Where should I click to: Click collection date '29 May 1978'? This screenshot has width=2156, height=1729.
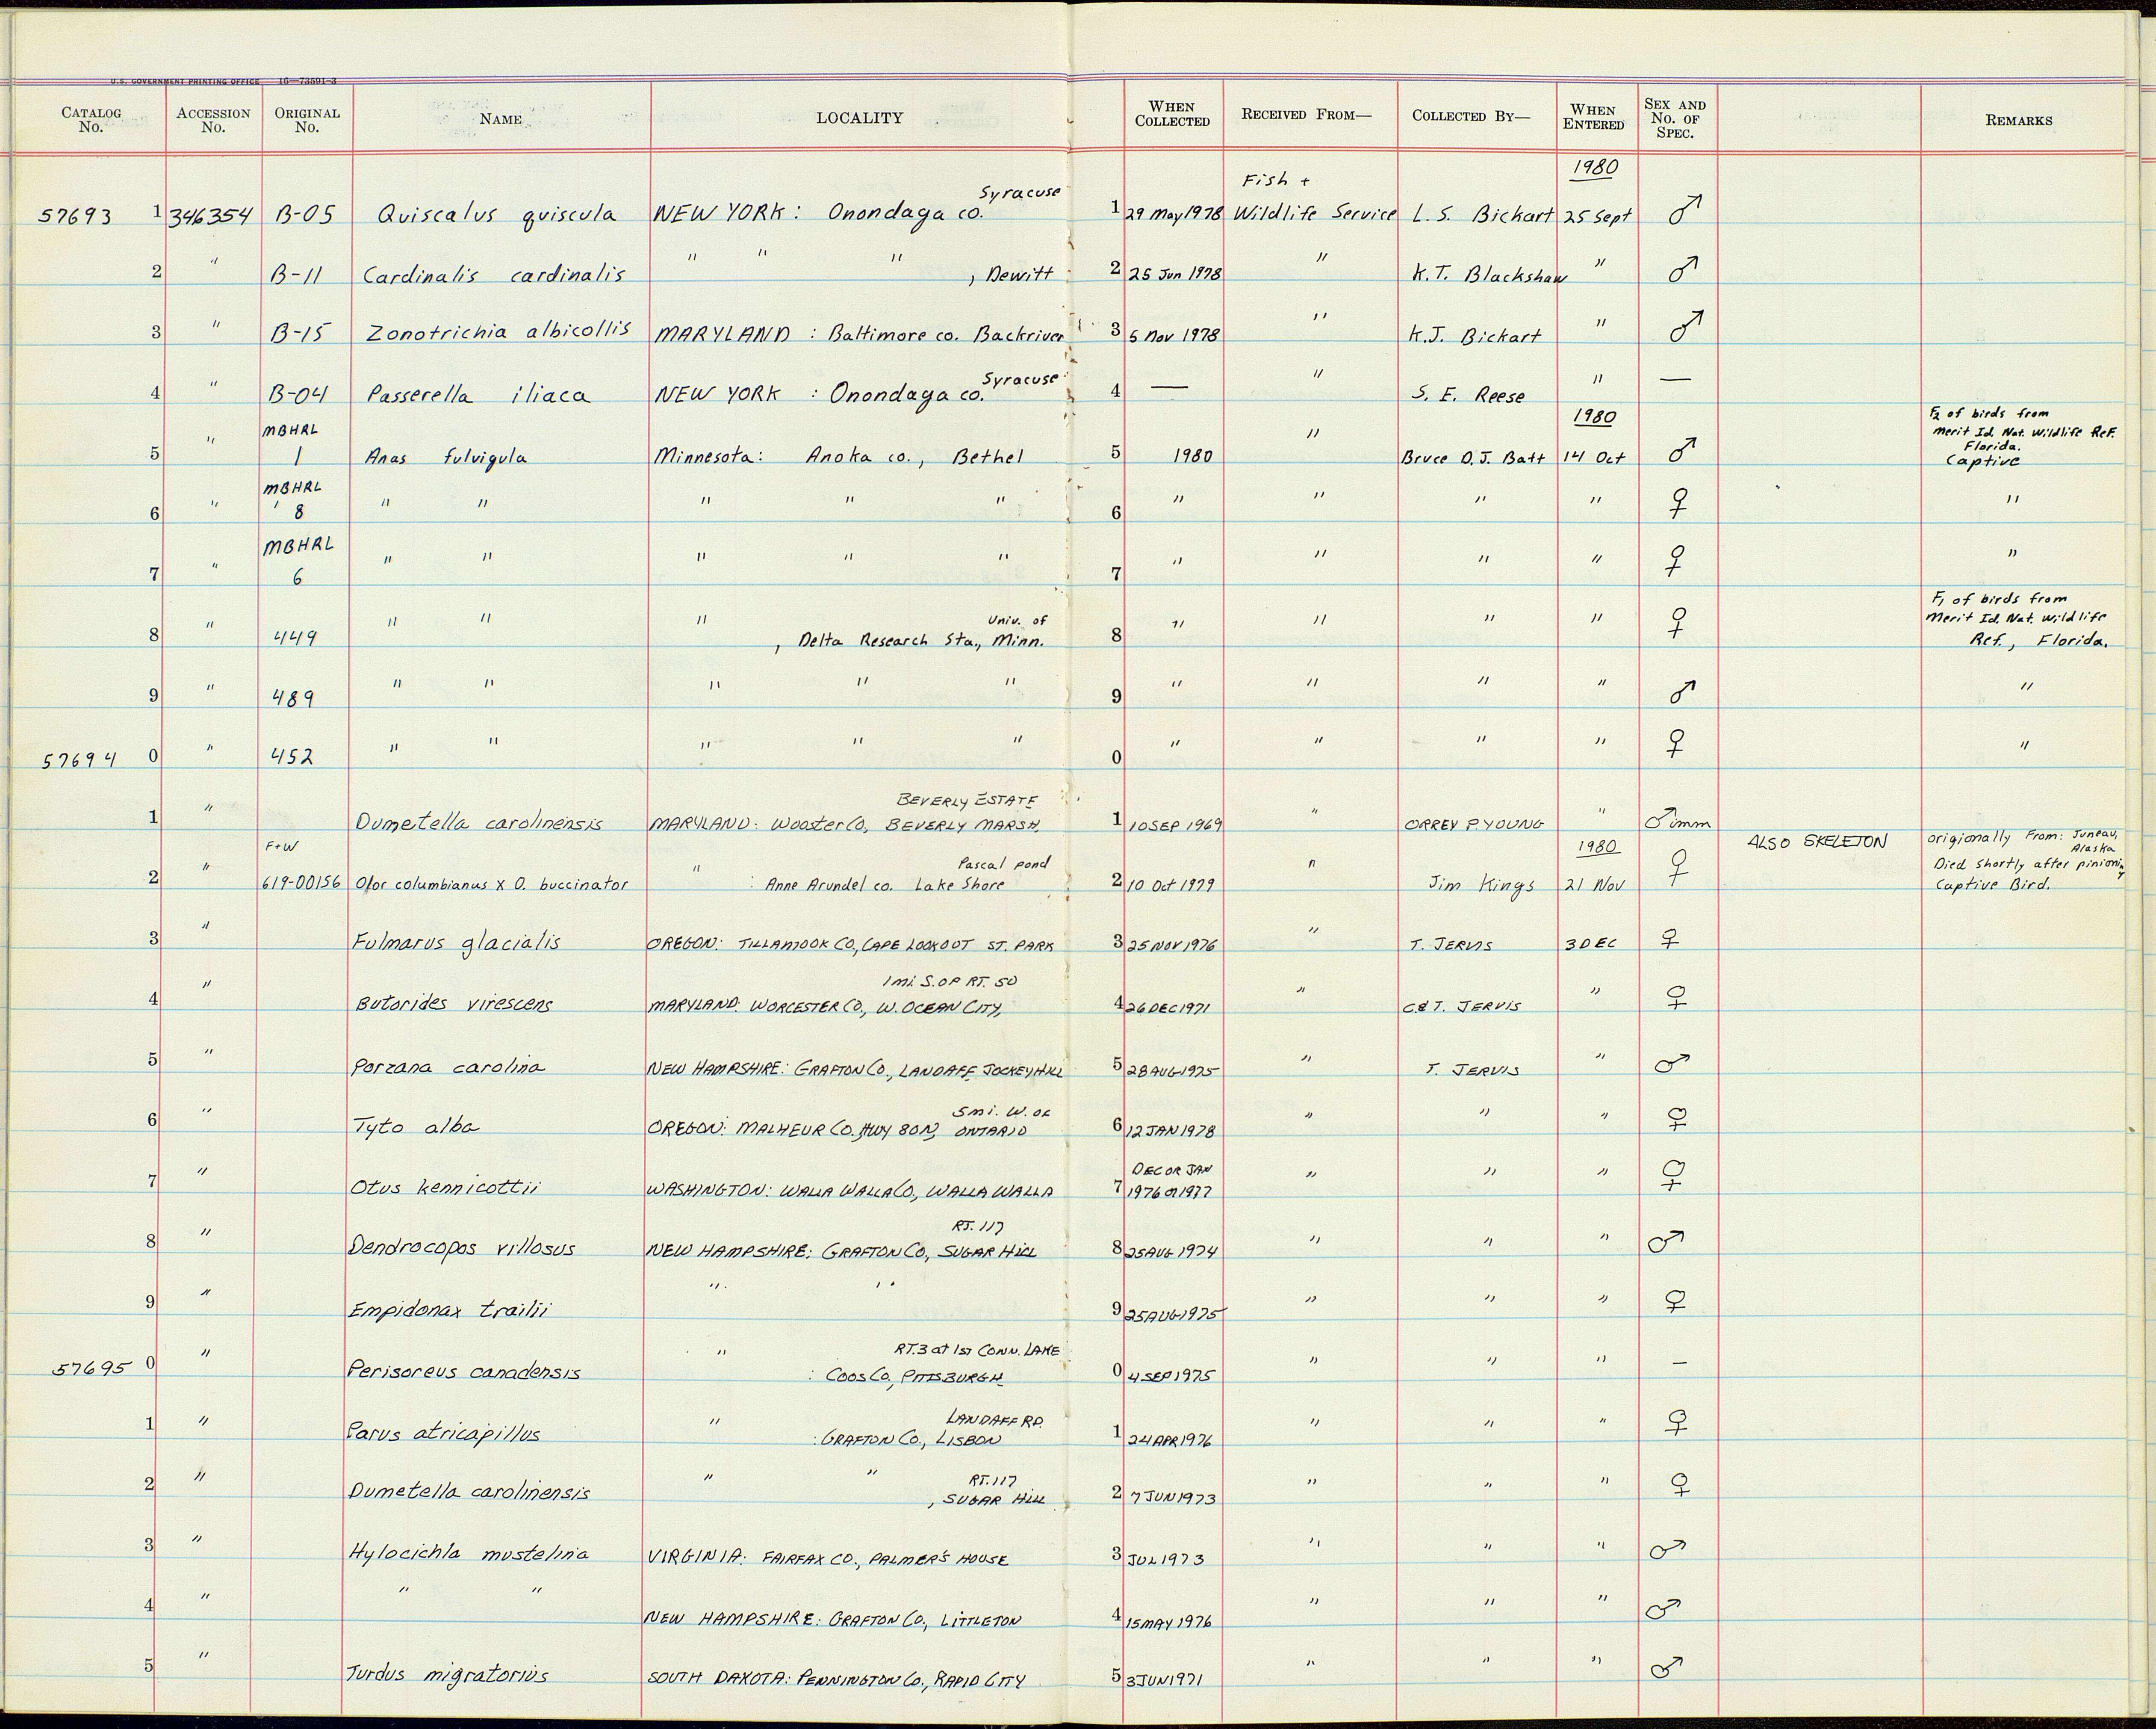(x=1174, y=215)
